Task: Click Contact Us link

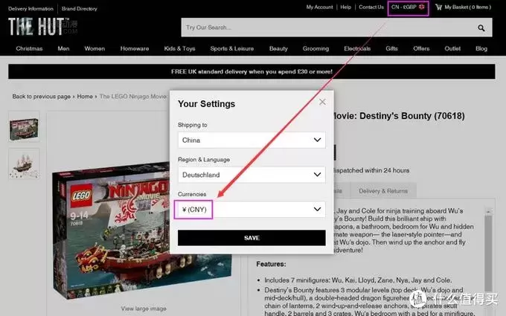Action: (371, 7)
